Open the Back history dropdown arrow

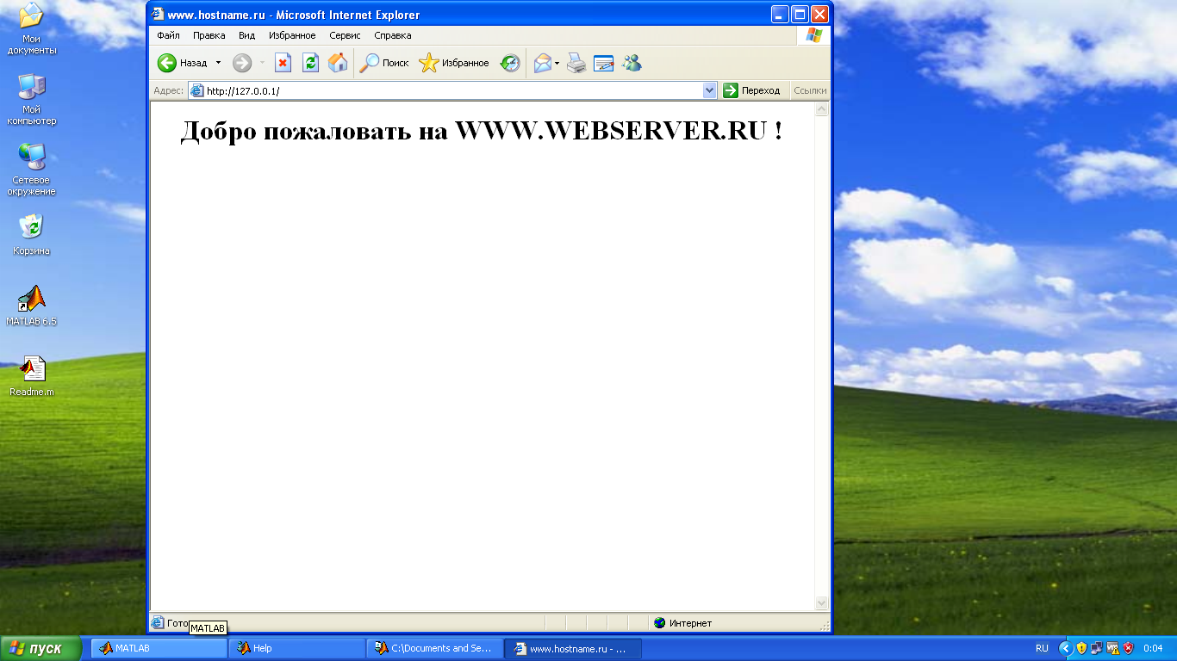coord(218,63)
